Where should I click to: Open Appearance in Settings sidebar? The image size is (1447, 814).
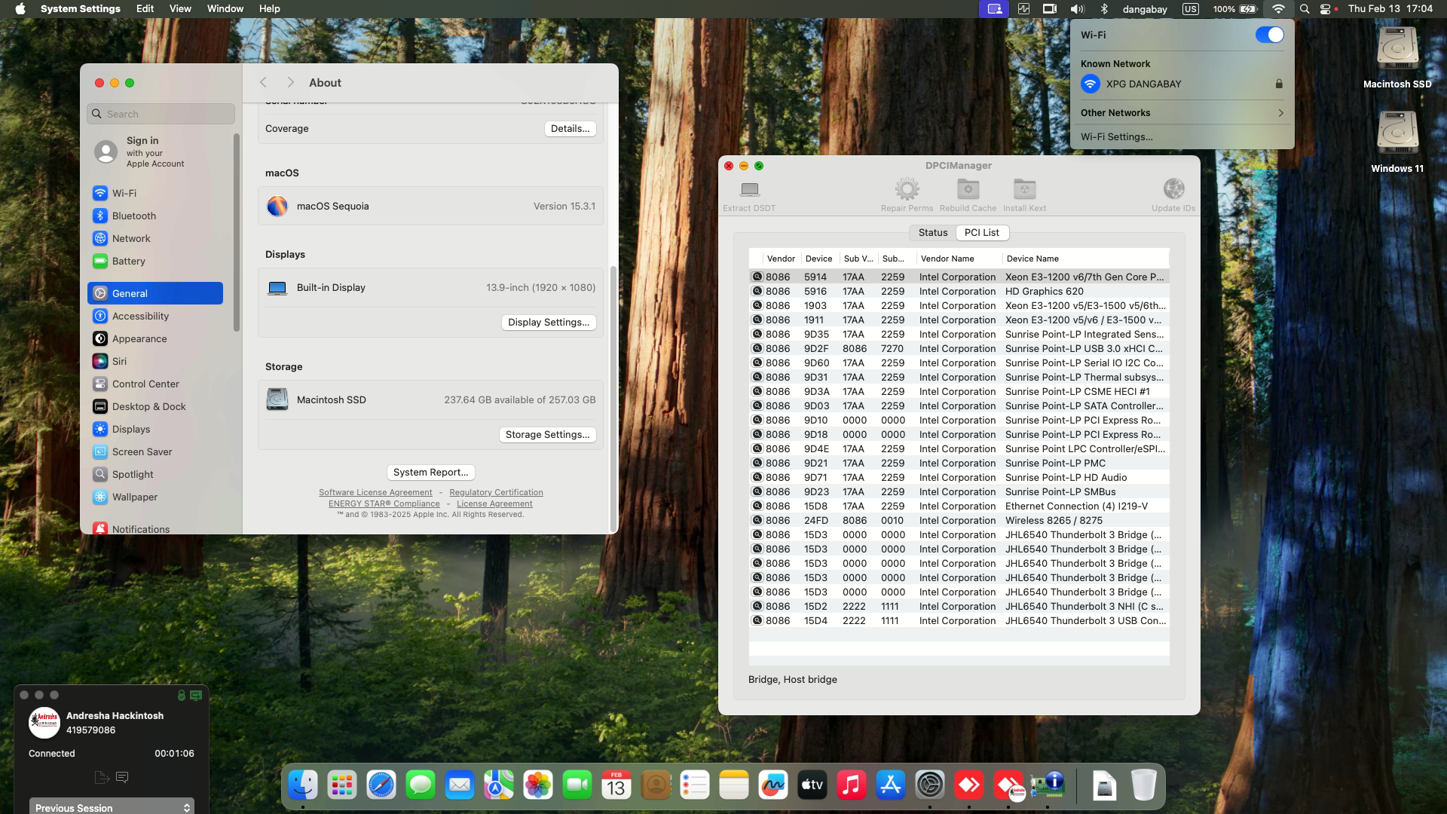(155, 339)
